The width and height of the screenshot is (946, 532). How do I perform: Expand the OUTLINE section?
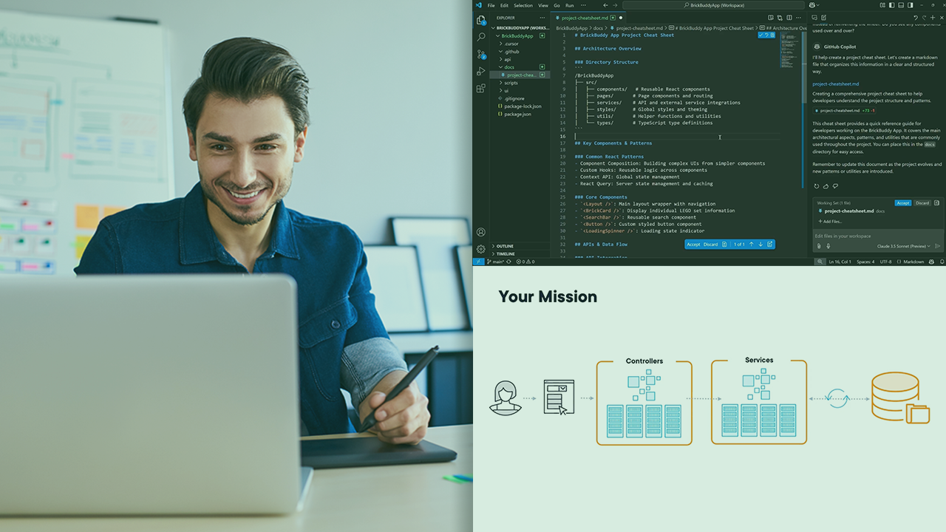point(505,246)
